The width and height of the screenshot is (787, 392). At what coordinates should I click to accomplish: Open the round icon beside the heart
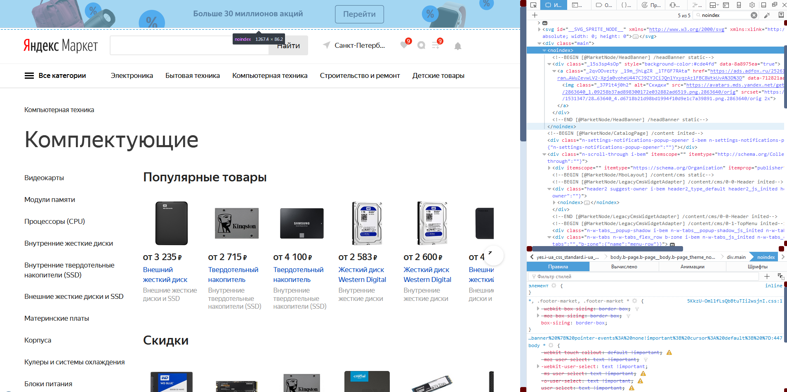point(421,45)
